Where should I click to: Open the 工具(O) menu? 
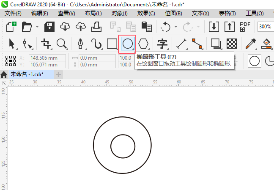pyautogui.click(x=255, y=13)
